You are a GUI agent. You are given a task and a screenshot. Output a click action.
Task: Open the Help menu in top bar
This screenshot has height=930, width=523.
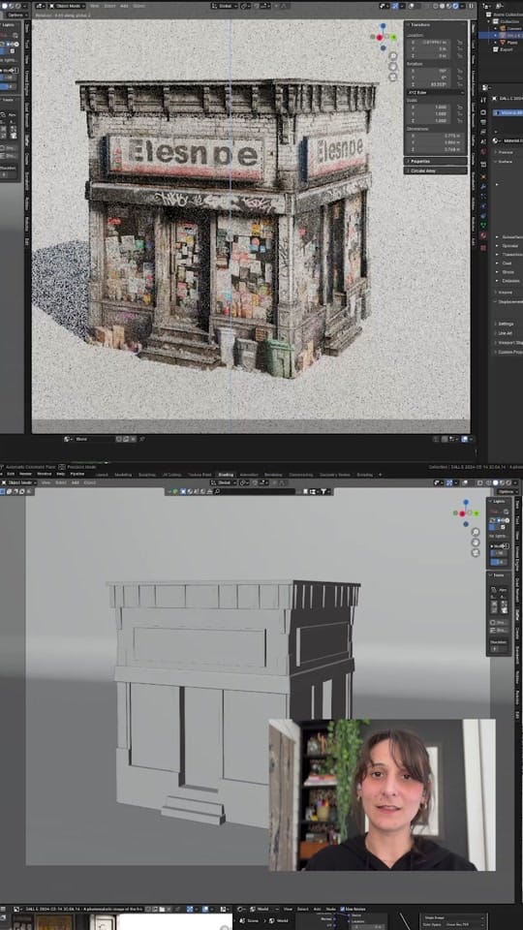(x=60, y=474)
